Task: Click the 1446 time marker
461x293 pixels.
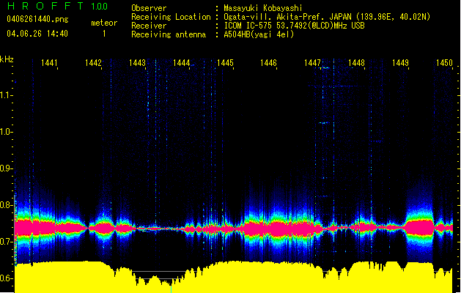Action: point(268,63)
